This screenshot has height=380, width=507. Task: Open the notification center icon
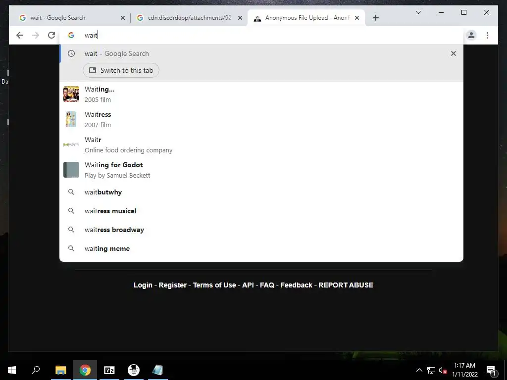pos(492,370)
